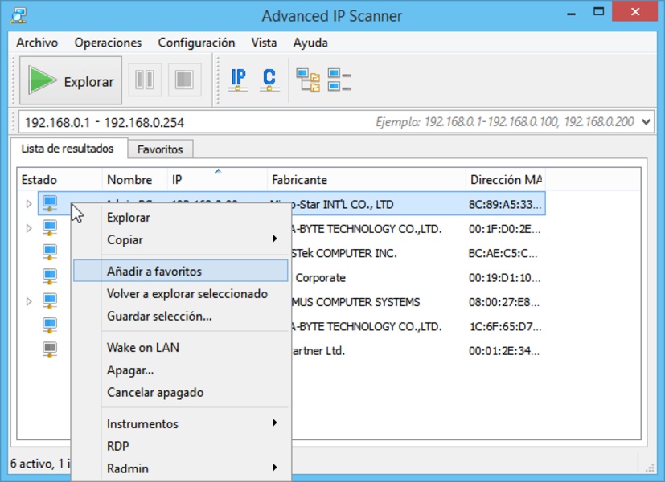The image size is (665, 482).
Task: Expand the second computer row in results
Action: (29, 229)
